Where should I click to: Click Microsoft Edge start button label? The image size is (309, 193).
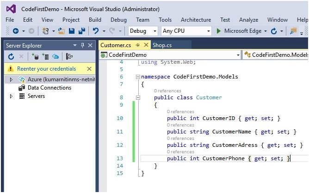pyautogui.click(x=243, y=31)
